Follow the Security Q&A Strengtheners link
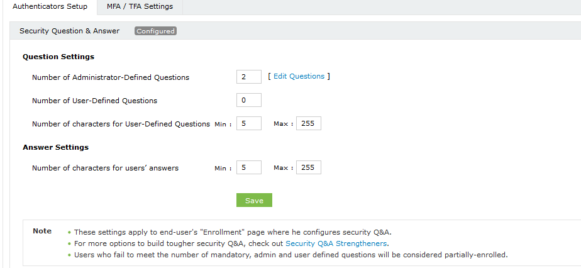Screen dimensions: 581x268 coord(336,243)
